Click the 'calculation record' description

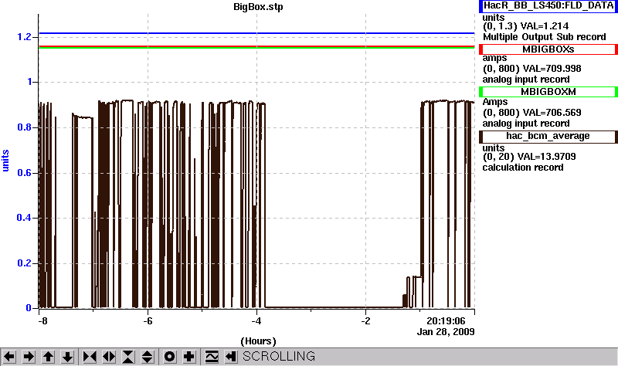(523, 168)
